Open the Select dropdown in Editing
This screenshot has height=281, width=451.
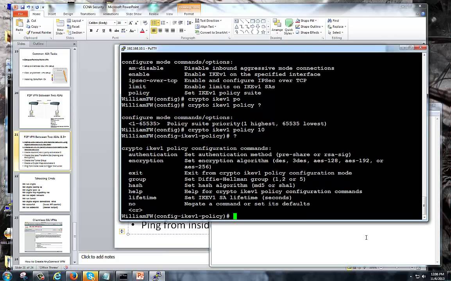[x=335, y=32]
